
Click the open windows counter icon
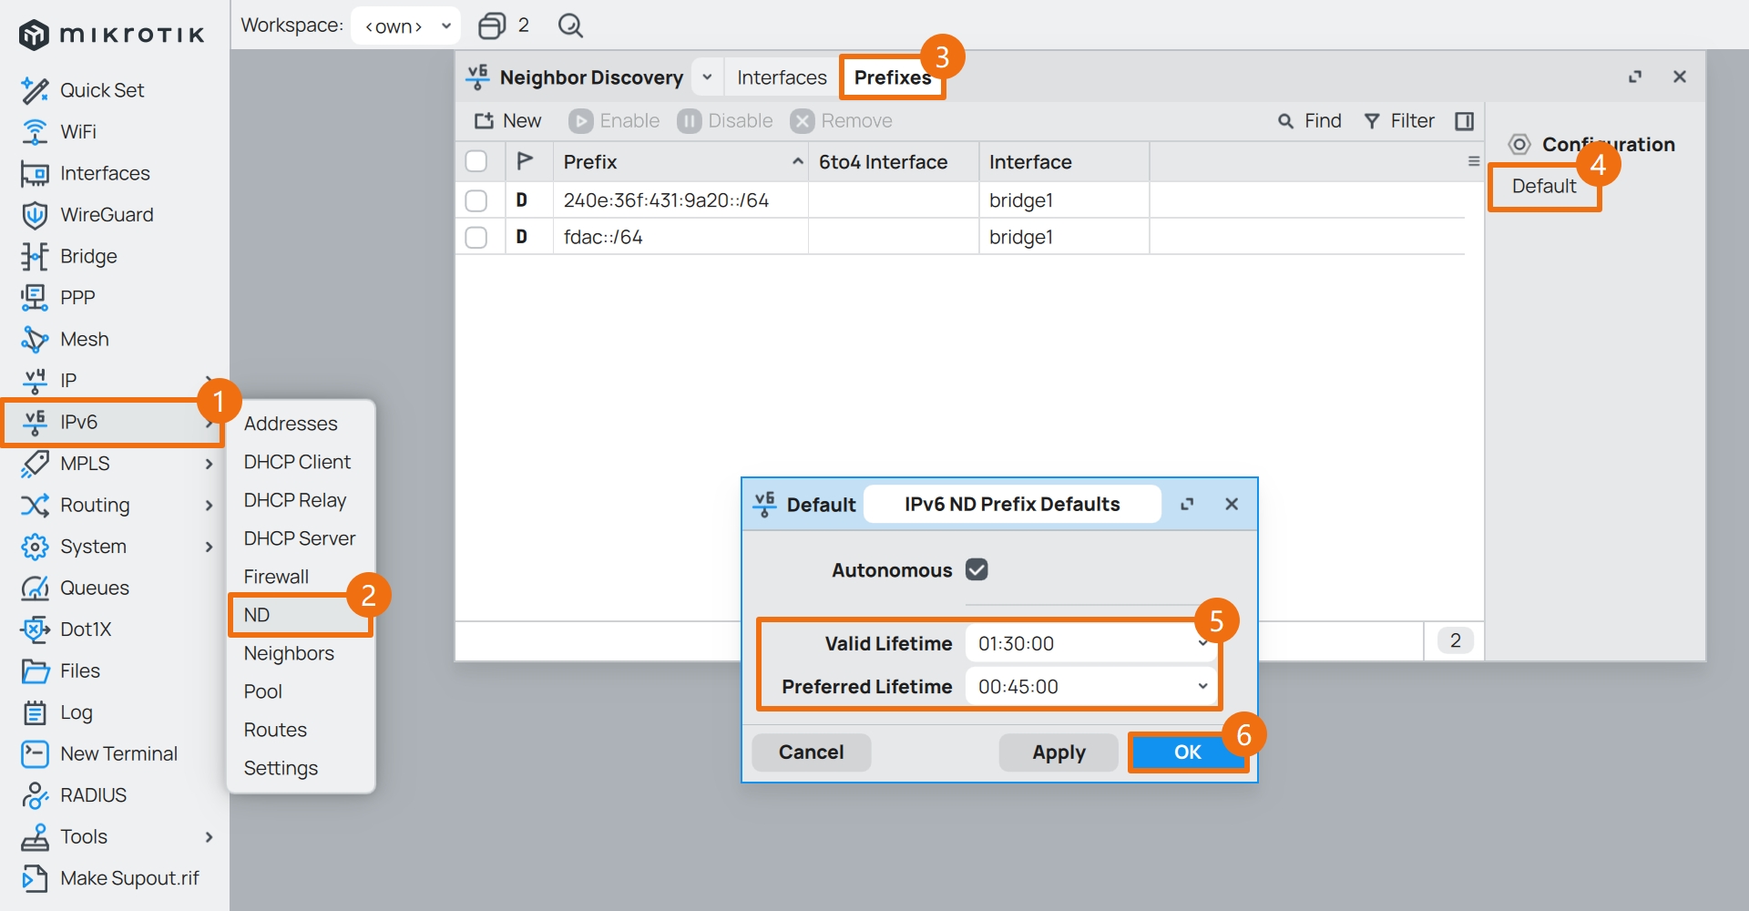click(492, 26)
